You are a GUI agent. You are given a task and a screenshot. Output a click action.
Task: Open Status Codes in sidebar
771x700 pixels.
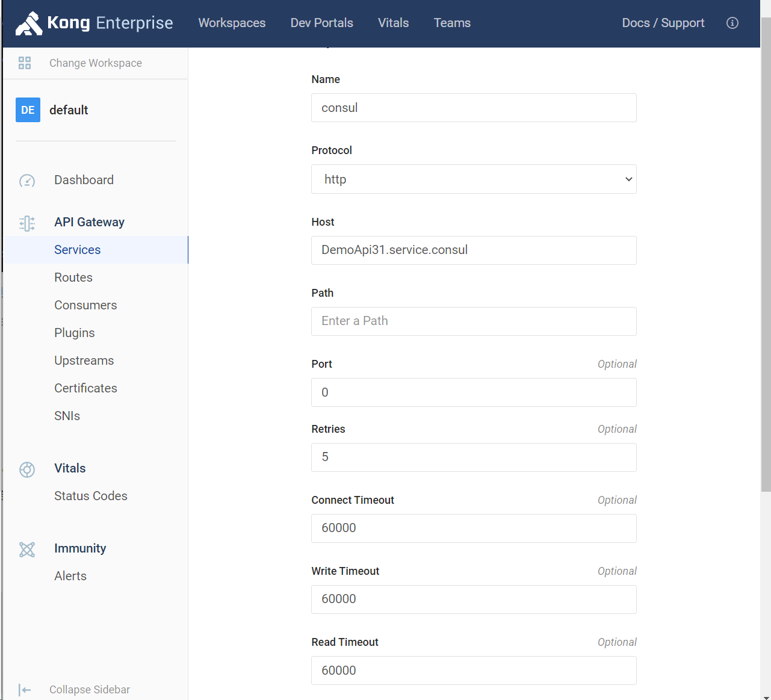point(91,496)
